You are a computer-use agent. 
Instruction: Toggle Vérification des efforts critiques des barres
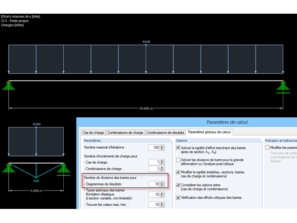pos(178,198)
